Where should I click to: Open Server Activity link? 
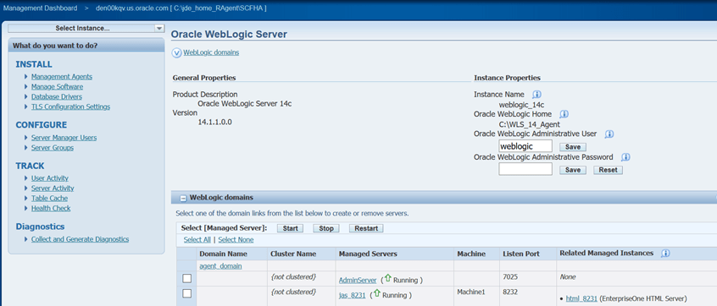click(x=53, y=188)
